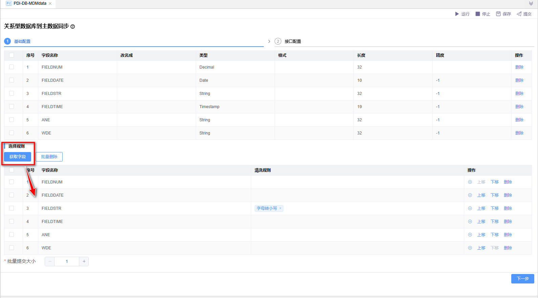The width and height of the screenshot is (538, 298).
Task: Delete FIELDTIME row in upper table
Action: click(x=519, y=107)
